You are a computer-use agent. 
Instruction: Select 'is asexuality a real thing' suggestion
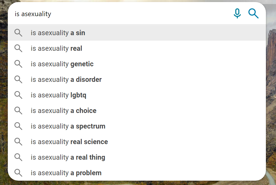137,157
